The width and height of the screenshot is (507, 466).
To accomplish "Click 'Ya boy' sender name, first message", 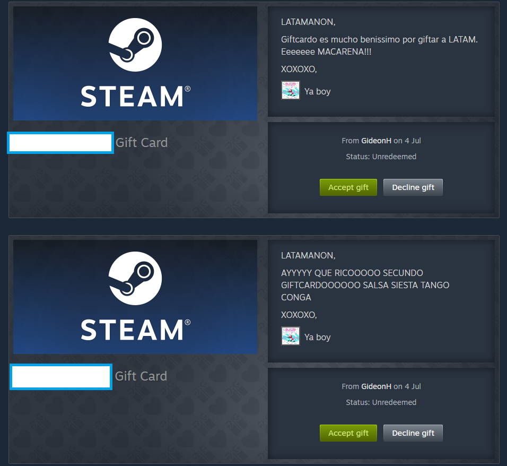I will (x=317, y=92).
